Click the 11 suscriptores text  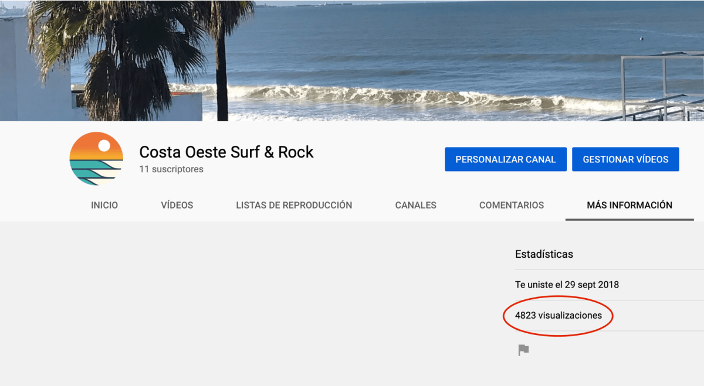pyautogui.click(x=171, y=169)
